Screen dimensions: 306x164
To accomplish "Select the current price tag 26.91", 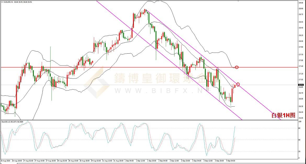I will point(301,85).
